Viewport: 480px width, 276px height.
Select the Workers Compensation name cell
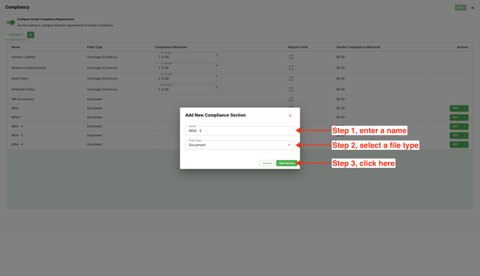[29, 67]
